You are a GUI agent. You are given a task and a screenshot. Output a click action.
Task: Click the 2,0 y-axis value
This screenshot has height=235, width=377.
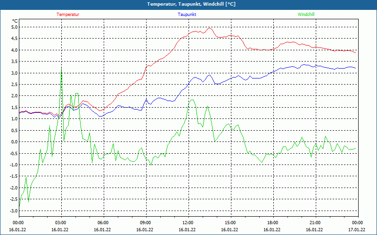(15, 96)
